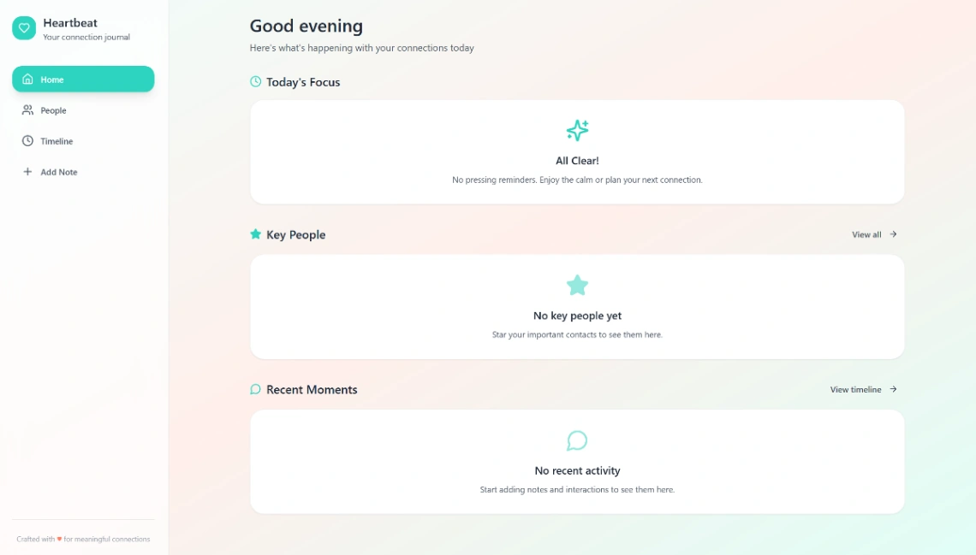The height and width of the screenshot is (555, 976).
Task: Click the People icon in the sidebar
Action: [x=27, y=109]
